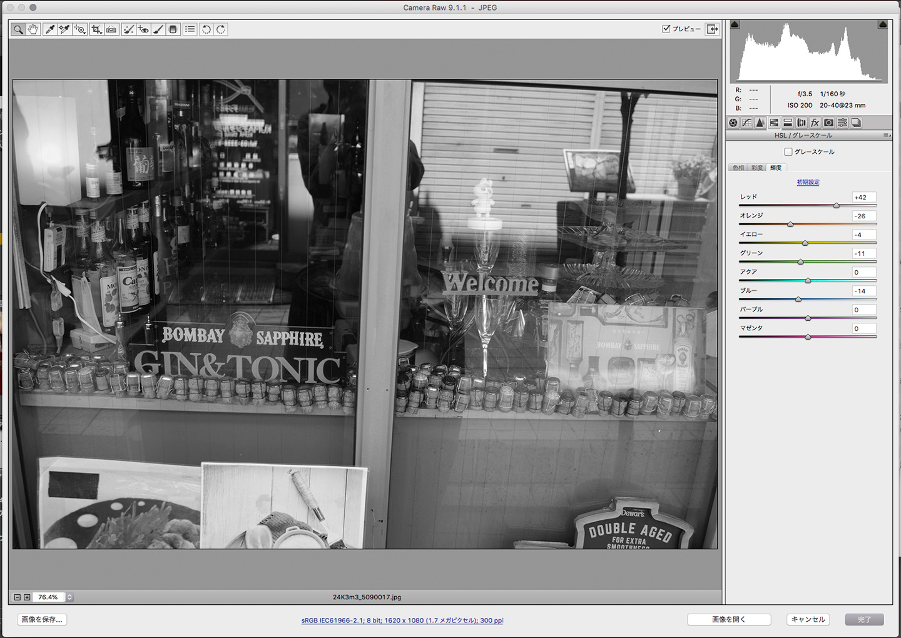Expand the HSL panel options menu
The image size is (901, 638).
886,135
